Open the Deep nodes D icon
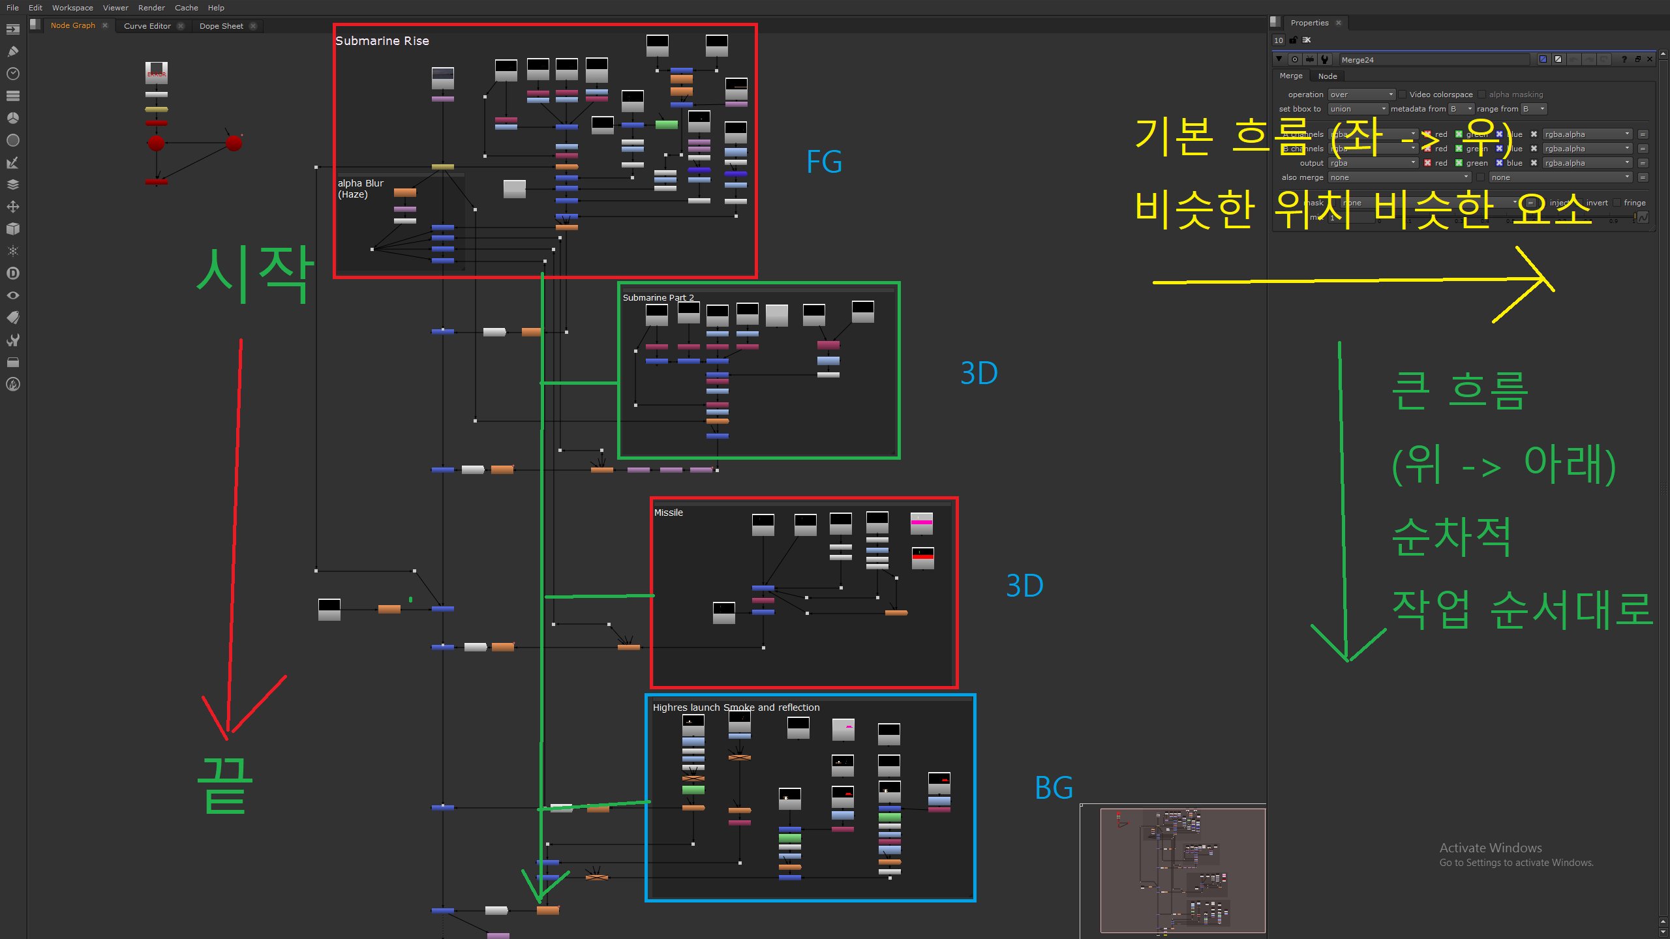1670x939 pixels. (12, 273)
